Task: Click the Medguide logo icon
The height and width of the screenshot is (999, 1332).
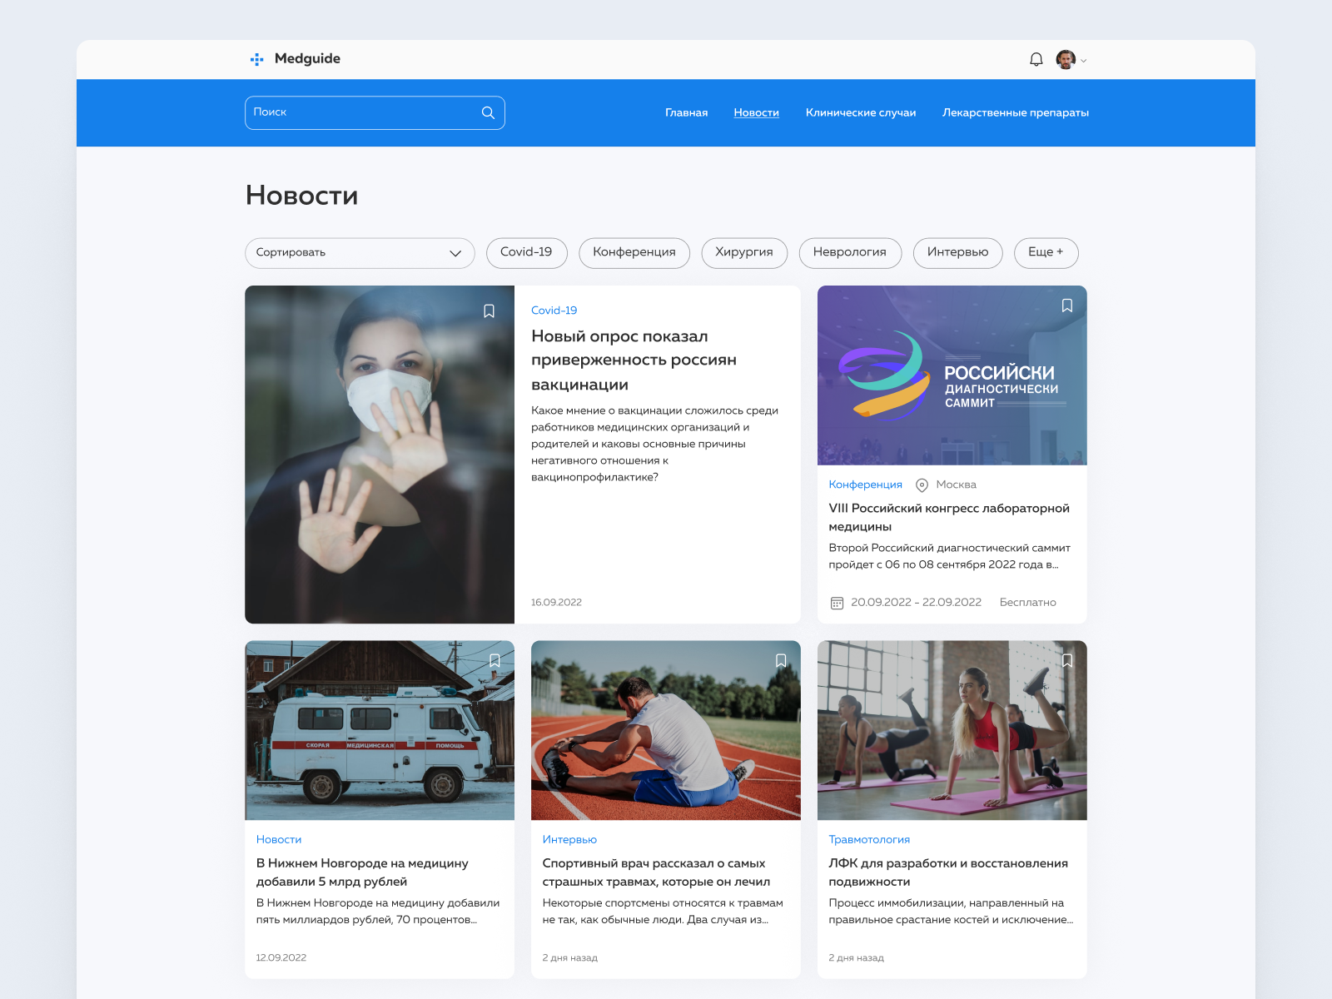Action: click(x=256, y=59)
